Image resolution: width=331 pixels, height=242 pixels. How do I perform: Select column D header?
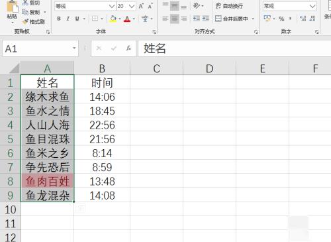coord(209,68)
